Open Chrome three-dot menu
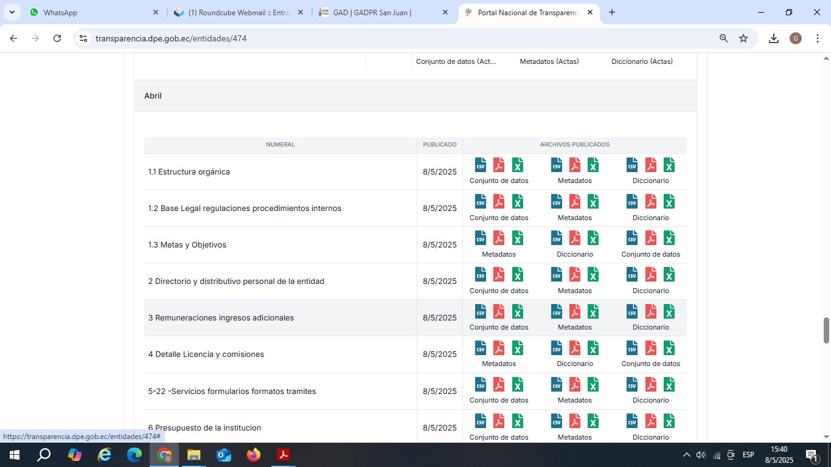 [818, 38]
